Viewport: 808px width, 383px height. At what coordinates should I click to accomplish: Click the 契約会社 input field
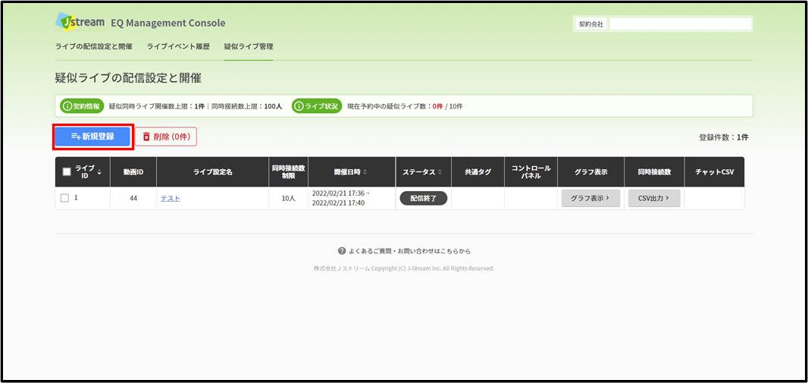680,24
